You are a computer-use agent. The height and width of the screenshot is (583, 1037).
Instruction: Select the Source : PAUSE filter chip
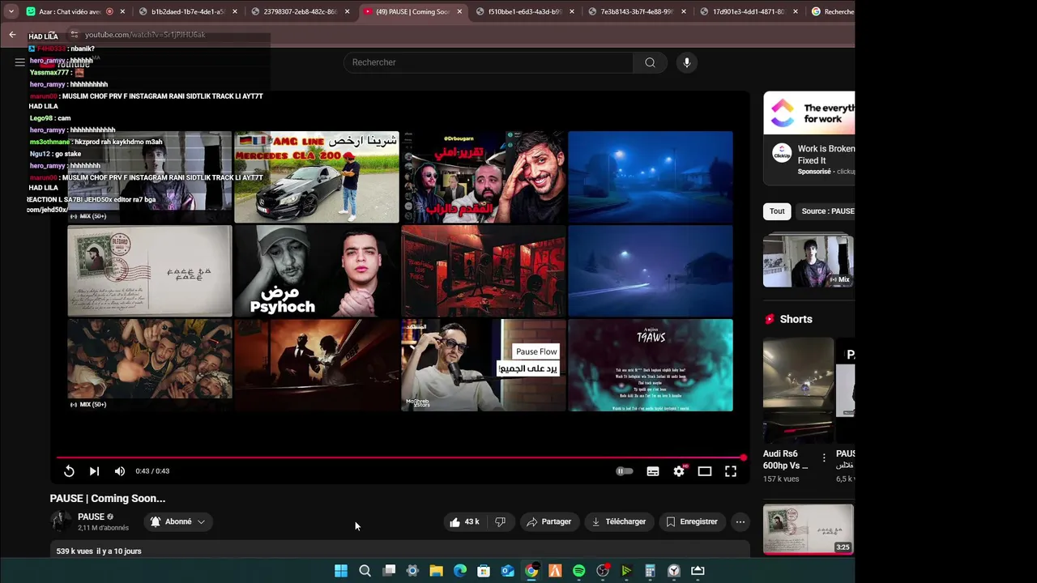tap(826, 211)
